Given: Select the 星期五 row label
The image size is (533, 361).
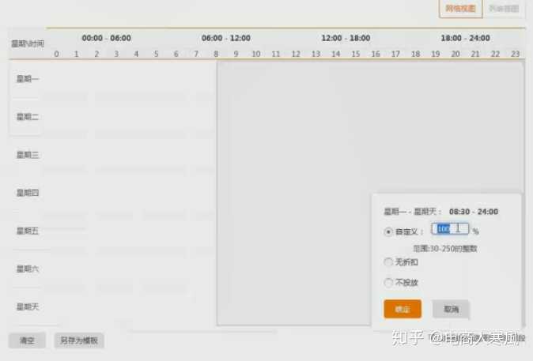Looking at the screenshot, I should tap(28, 231).
